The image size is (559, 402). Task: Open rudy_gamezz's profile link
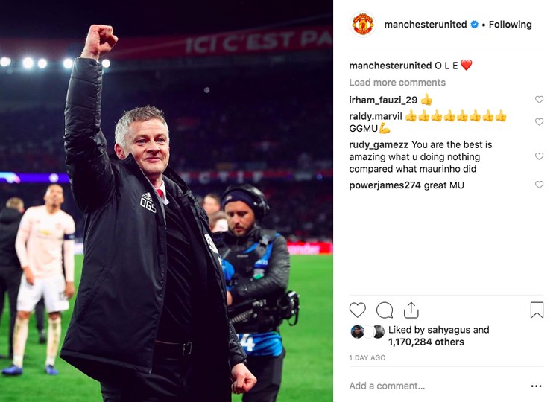point(379,145)
